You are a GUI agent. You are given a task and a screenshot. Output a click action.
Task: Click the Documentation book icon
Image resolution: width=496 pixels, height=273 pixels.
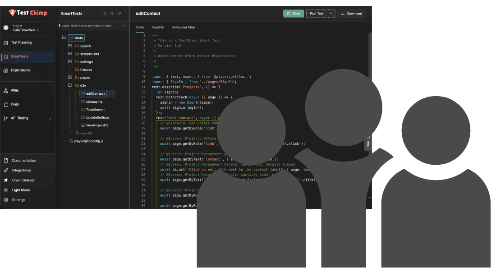[x=6, y=161]
